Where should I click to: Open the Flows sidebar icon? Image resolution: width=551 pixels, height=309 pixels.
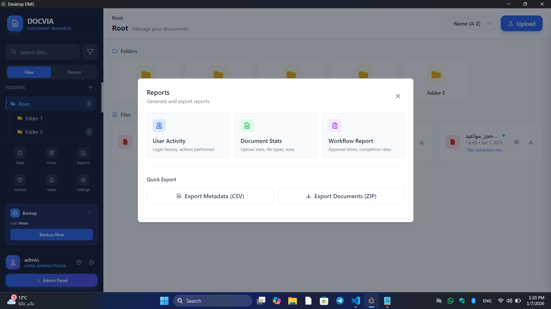tap(52, 156)
